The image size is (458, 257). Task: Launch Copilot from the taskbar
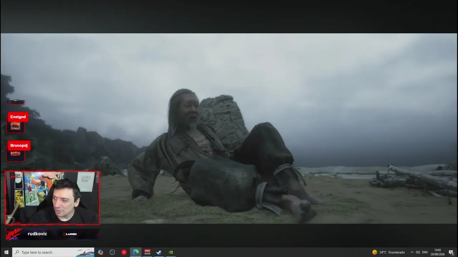101,252
